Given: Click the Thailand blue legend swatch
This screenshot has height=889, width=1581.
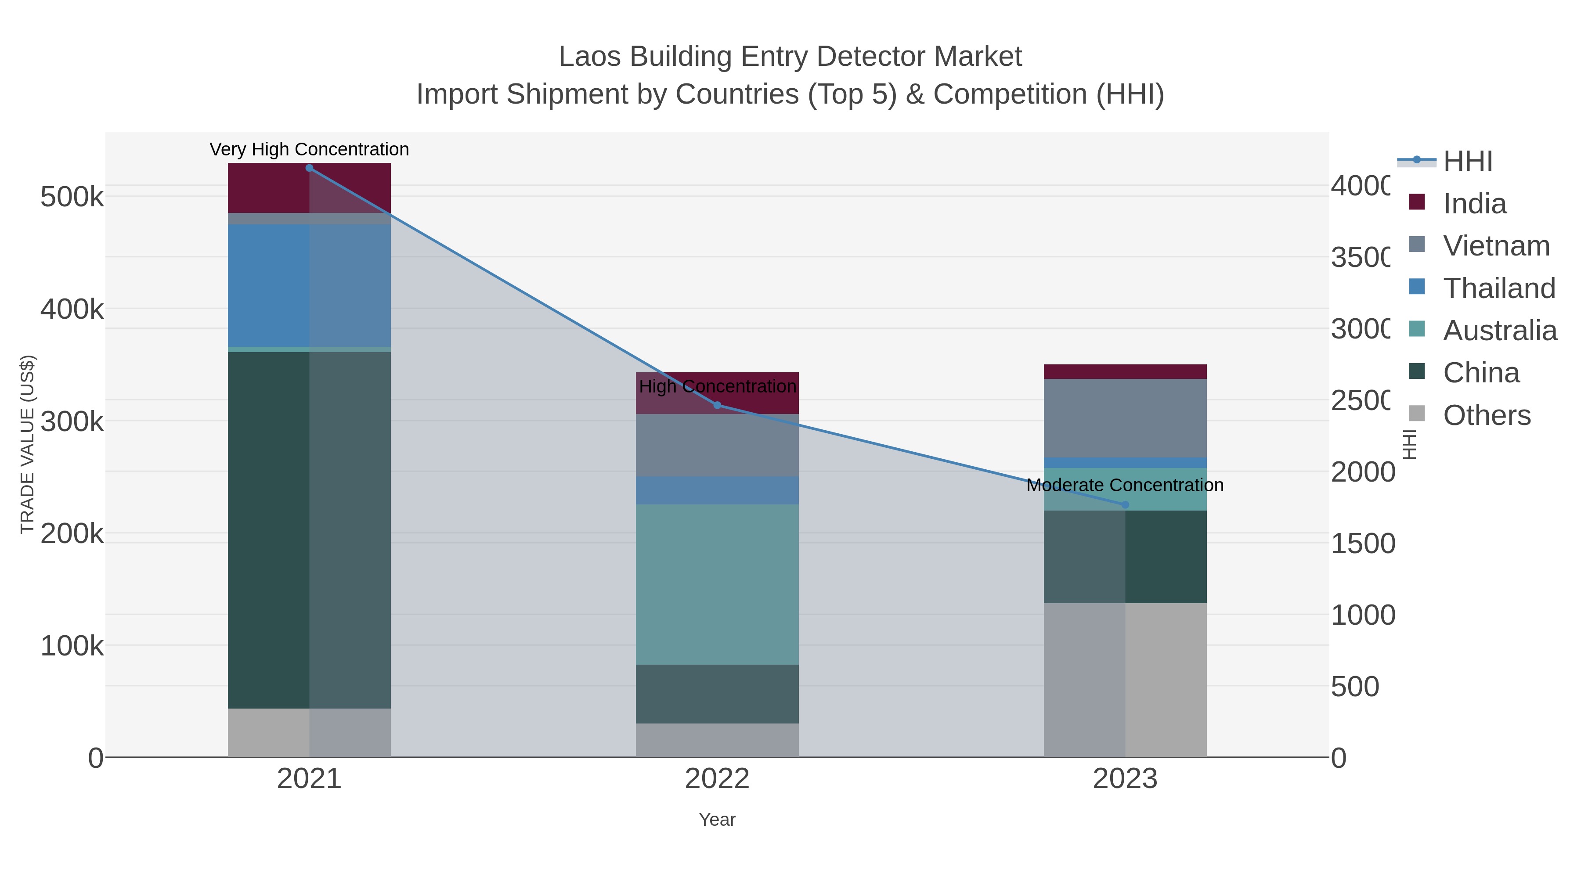Looking at the screenshot, I should (1416, 287).
